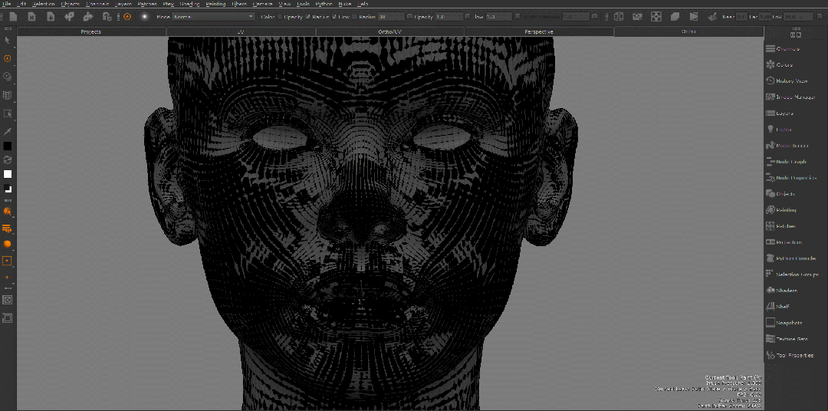828x411 pixels.
Task: Click the Far clipping value field
Action: click(x=764, y=17)
